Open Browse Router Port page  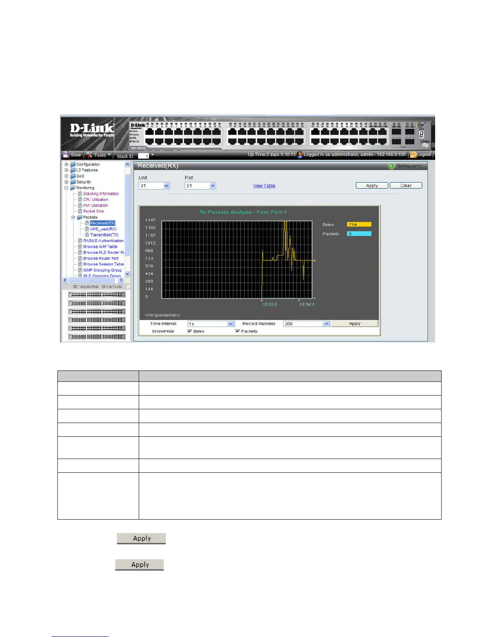(101, 259)
